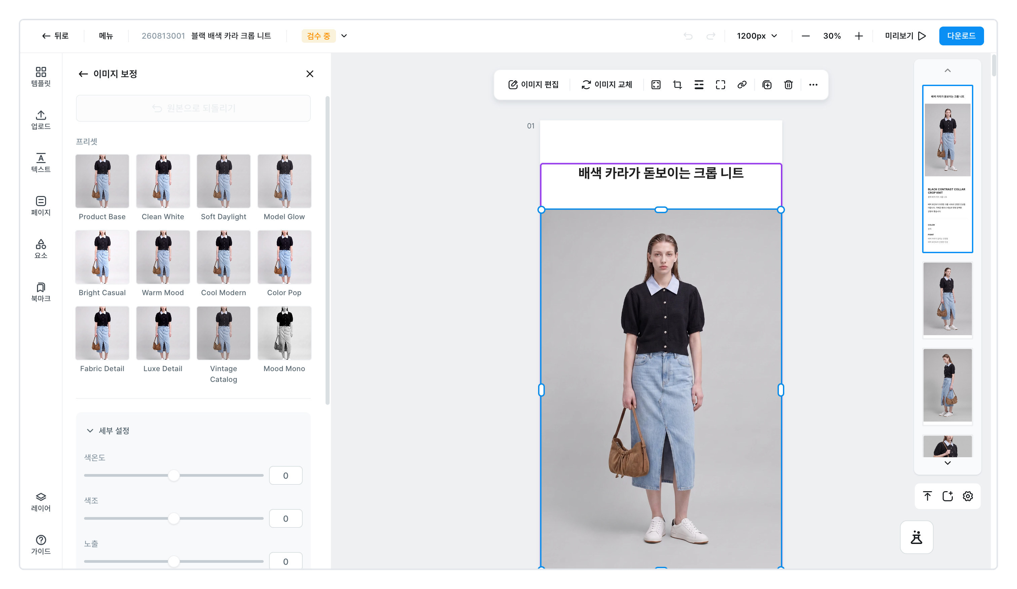Image resolution: width=1017 pixels, height=589 pixels.
Task: Zoom in with the plus icon
Action: point(859,36)
